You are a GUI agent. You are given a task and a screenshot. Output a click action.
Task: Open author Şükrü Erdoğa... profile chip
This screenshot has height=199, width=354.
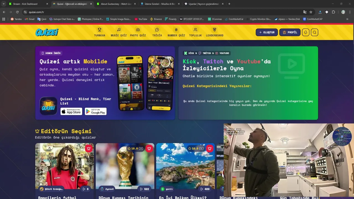pyautogui.click(x=51, y=189)
